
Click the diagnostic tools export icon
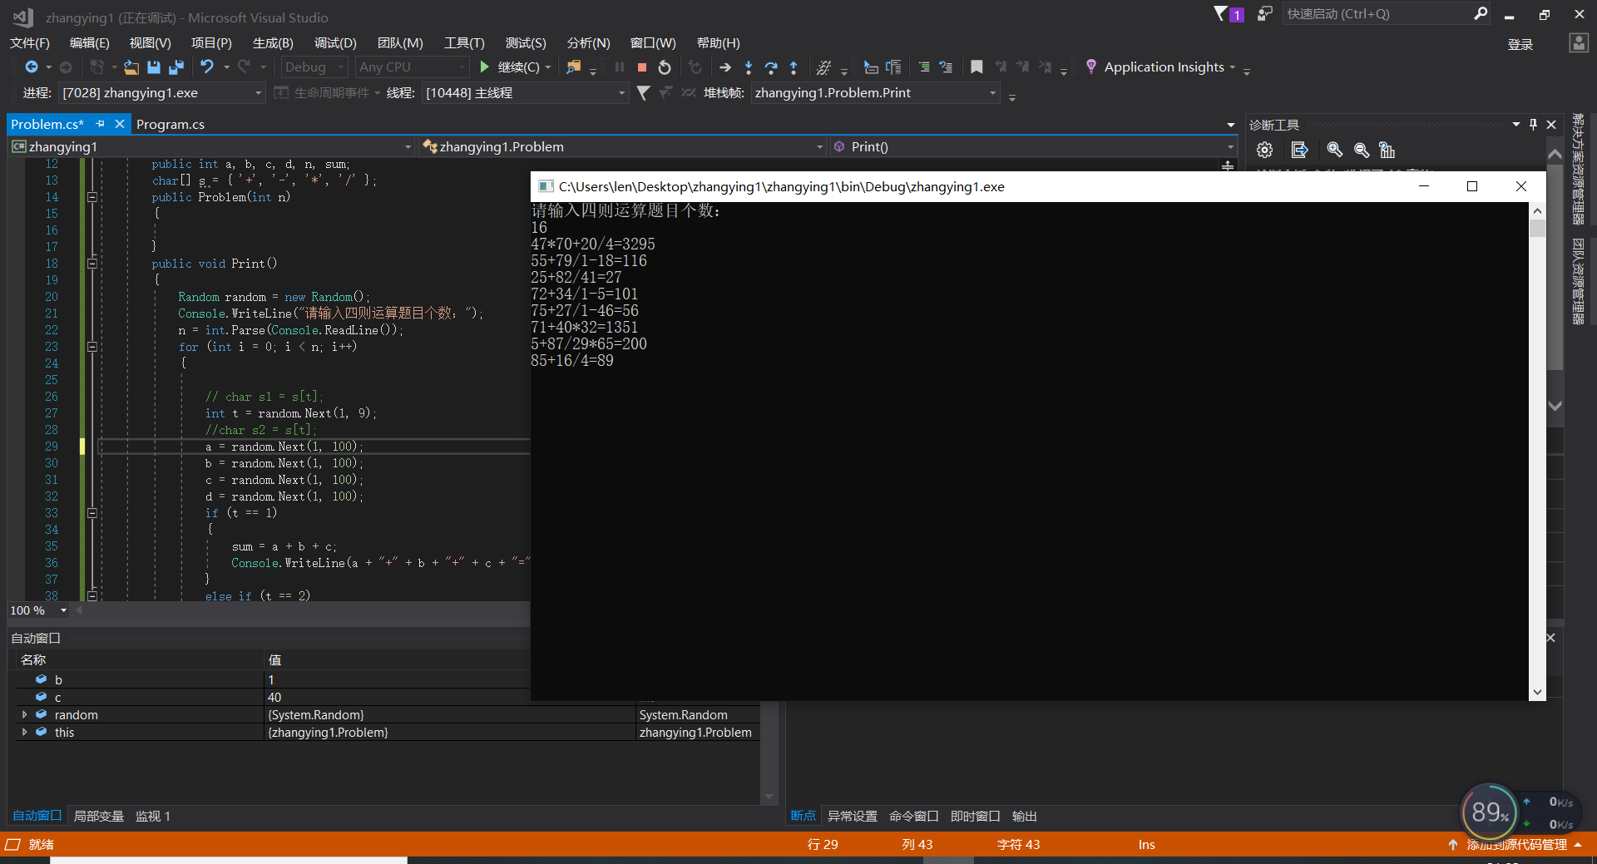pyautogui.click(x=1299, y=150)
